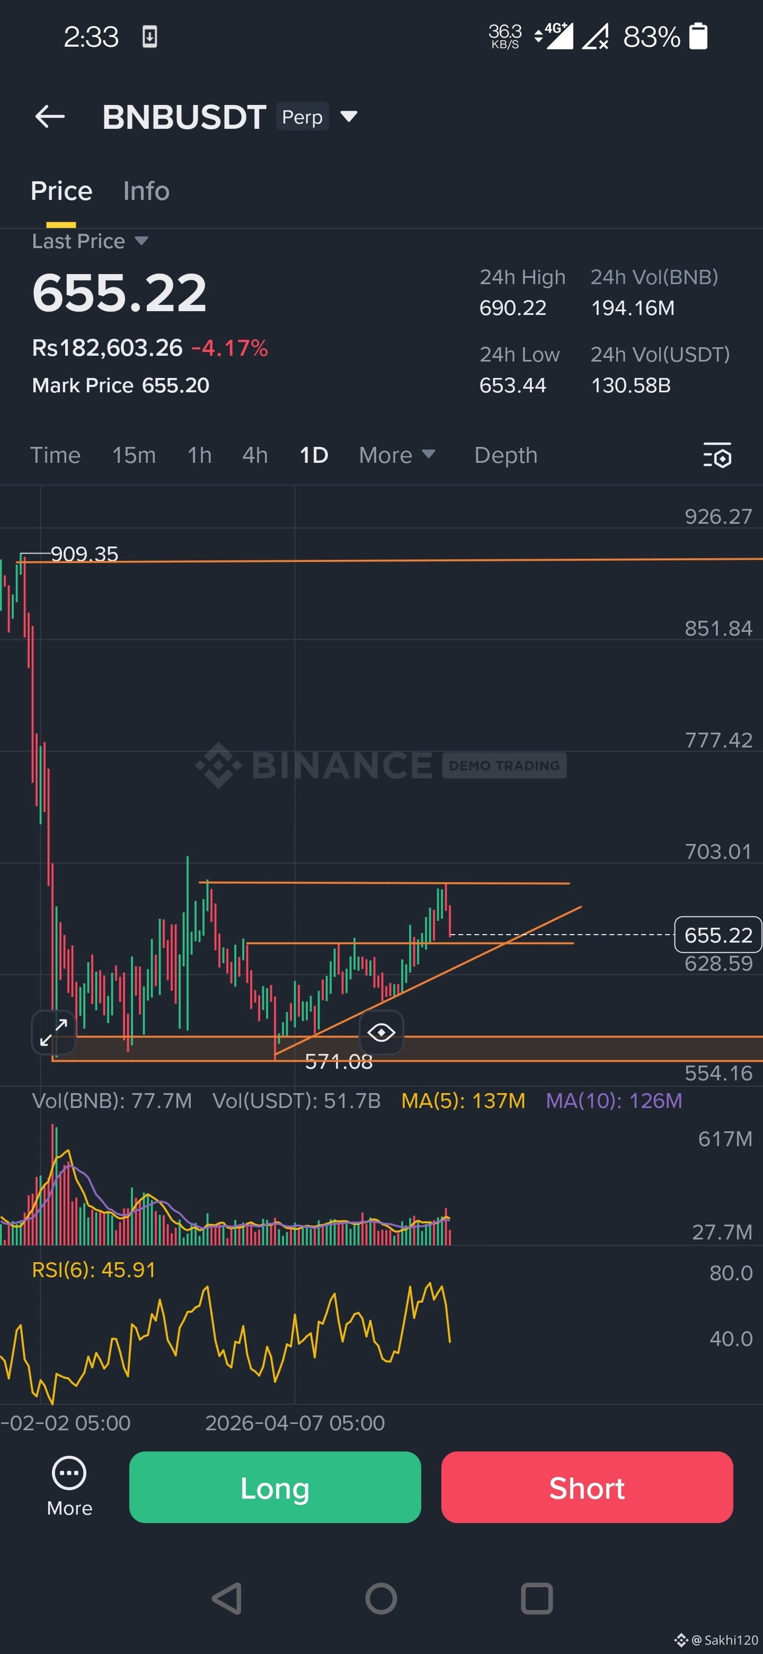Tap the Vol(USDT): 51.7B label

click(297, 1101)
